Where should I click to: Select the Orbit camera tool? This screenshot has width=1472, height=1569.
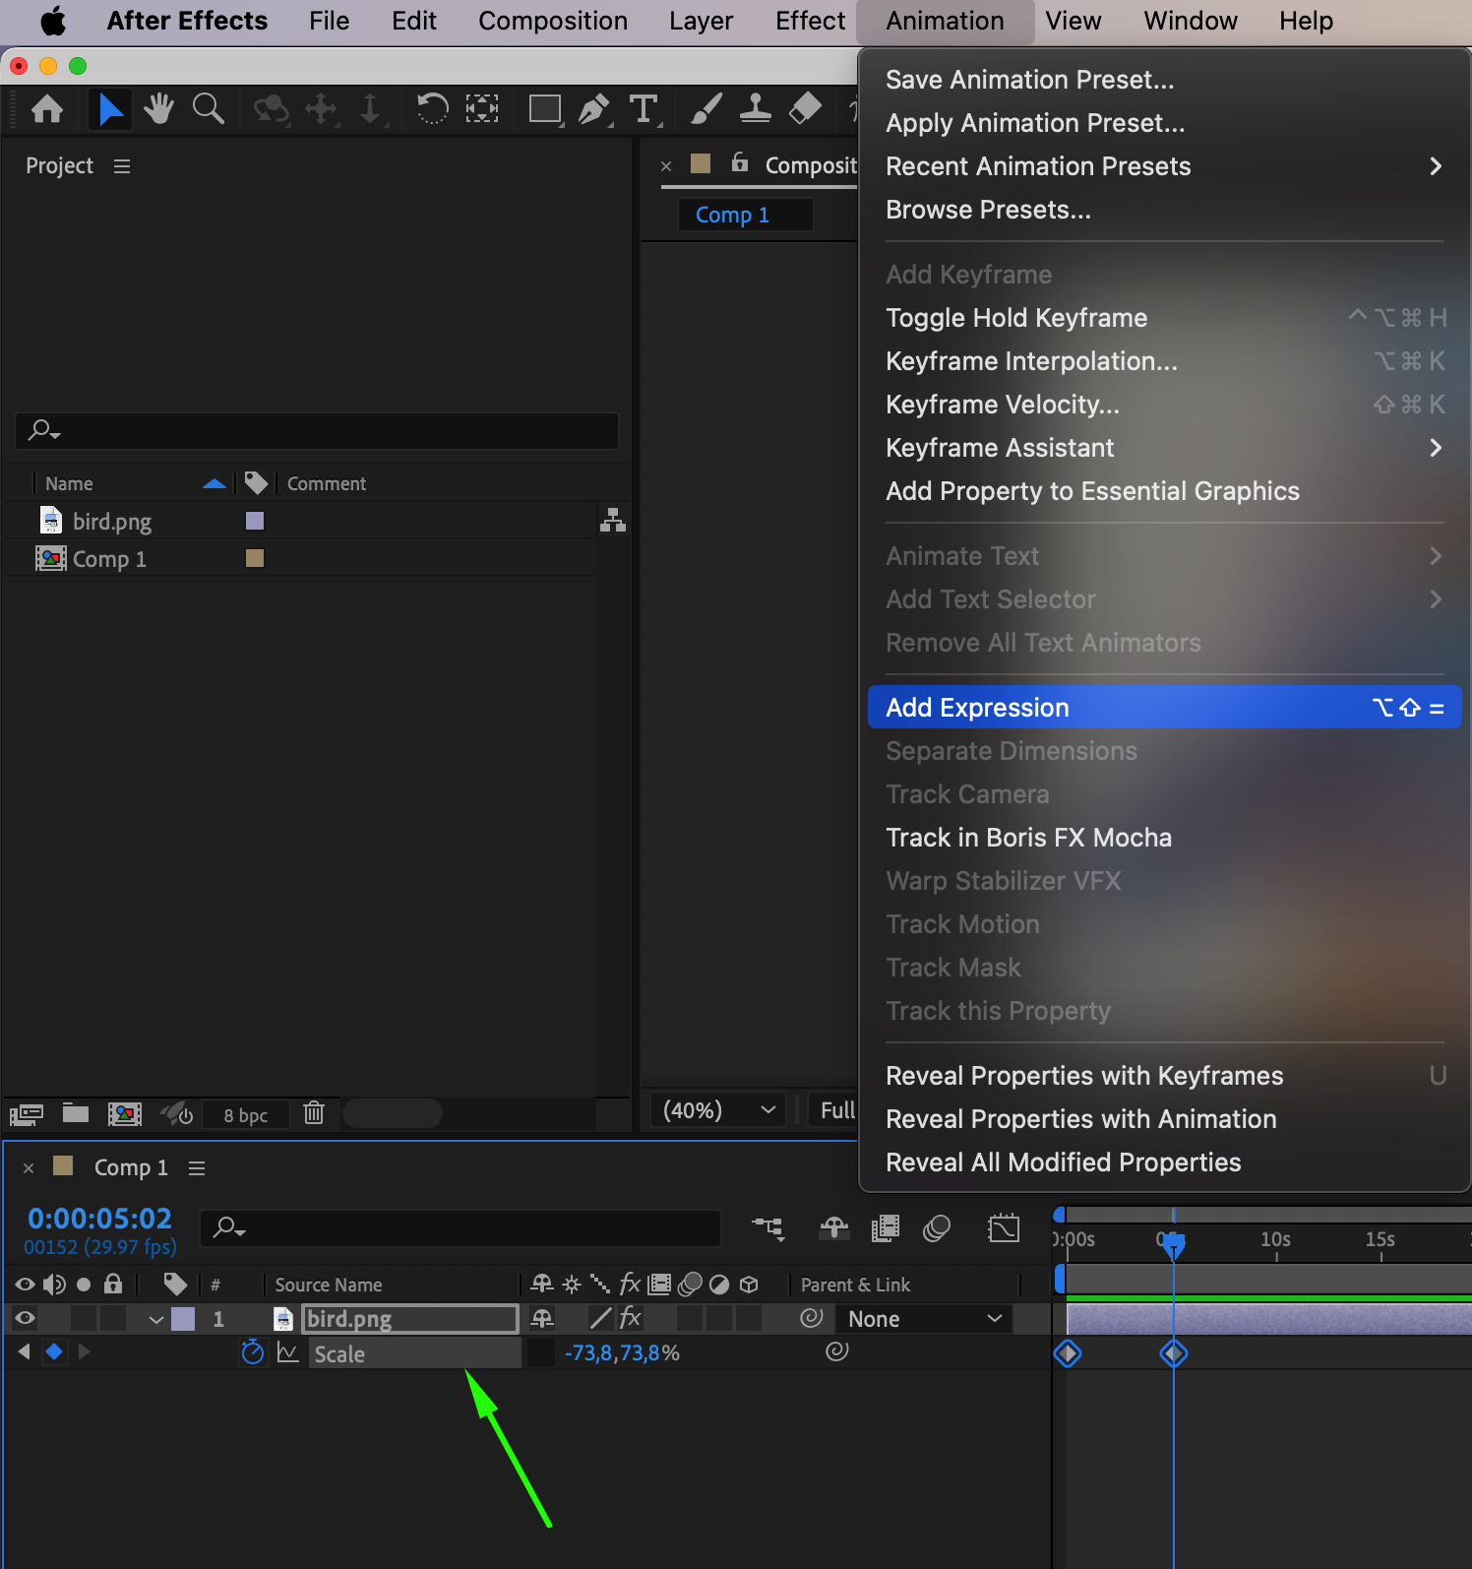pos(271,108)
